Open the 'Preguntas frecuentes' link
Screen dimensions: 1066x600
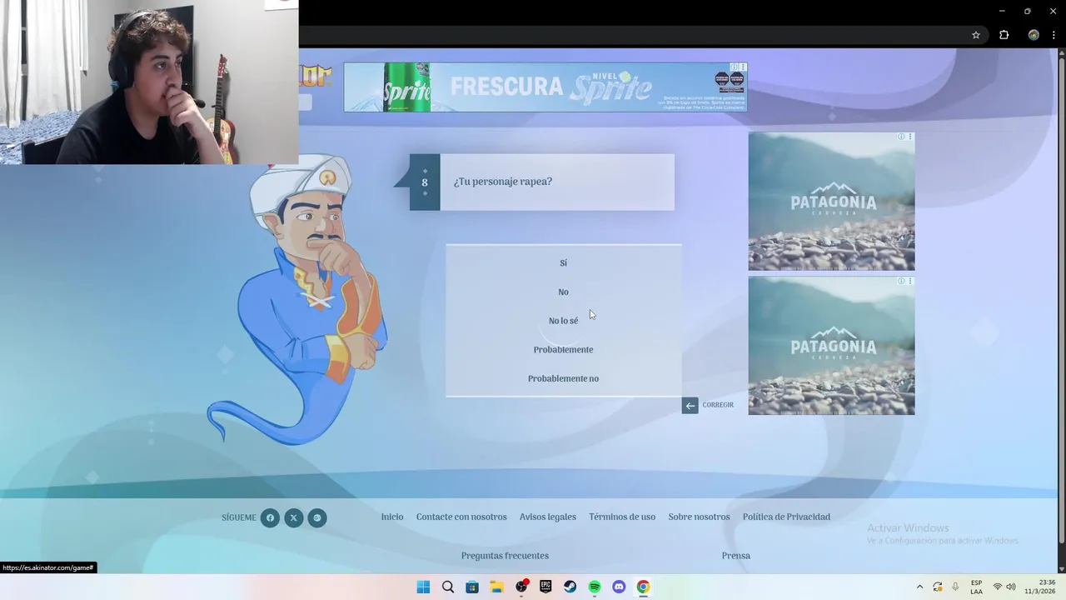tap(505, 556)
